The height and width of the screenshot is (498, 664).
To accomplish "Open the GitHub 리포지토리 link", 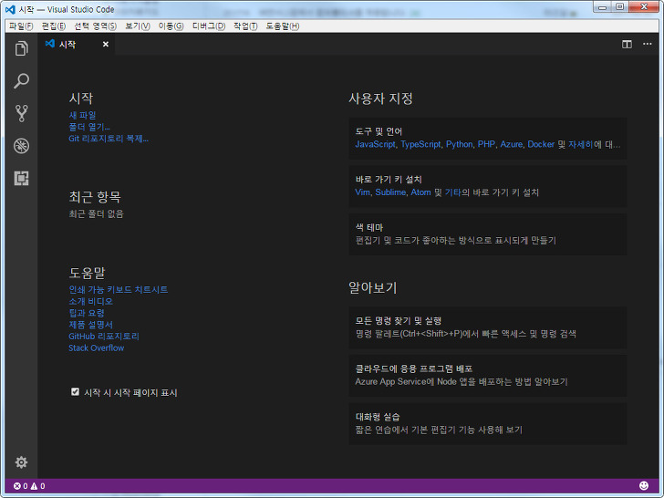I will pos(104,337).
